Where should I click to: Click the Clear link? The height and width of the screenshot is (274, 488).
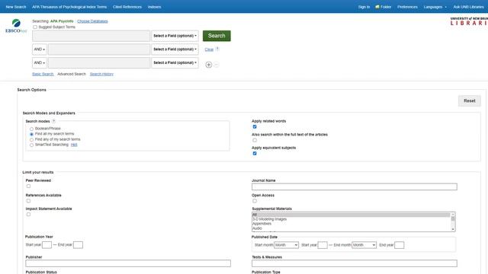[209, 49]
